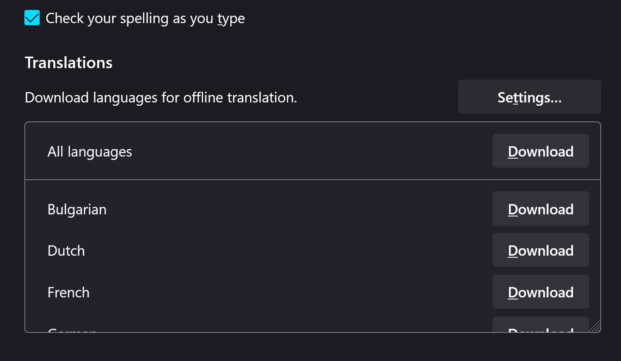Click the divider line below All languages
This screenshot has width=621, height=361.
[x=289, y=180]
